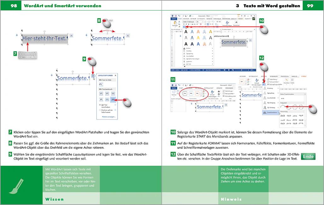Toggle Underline formatting in the Start ribbon
Image resolution: width=324 pixels, height=205 pixels.
[x=188, y=24]
